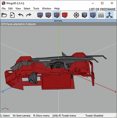Click the Open file folder icon
117x118 pixels.
(4, 15)
